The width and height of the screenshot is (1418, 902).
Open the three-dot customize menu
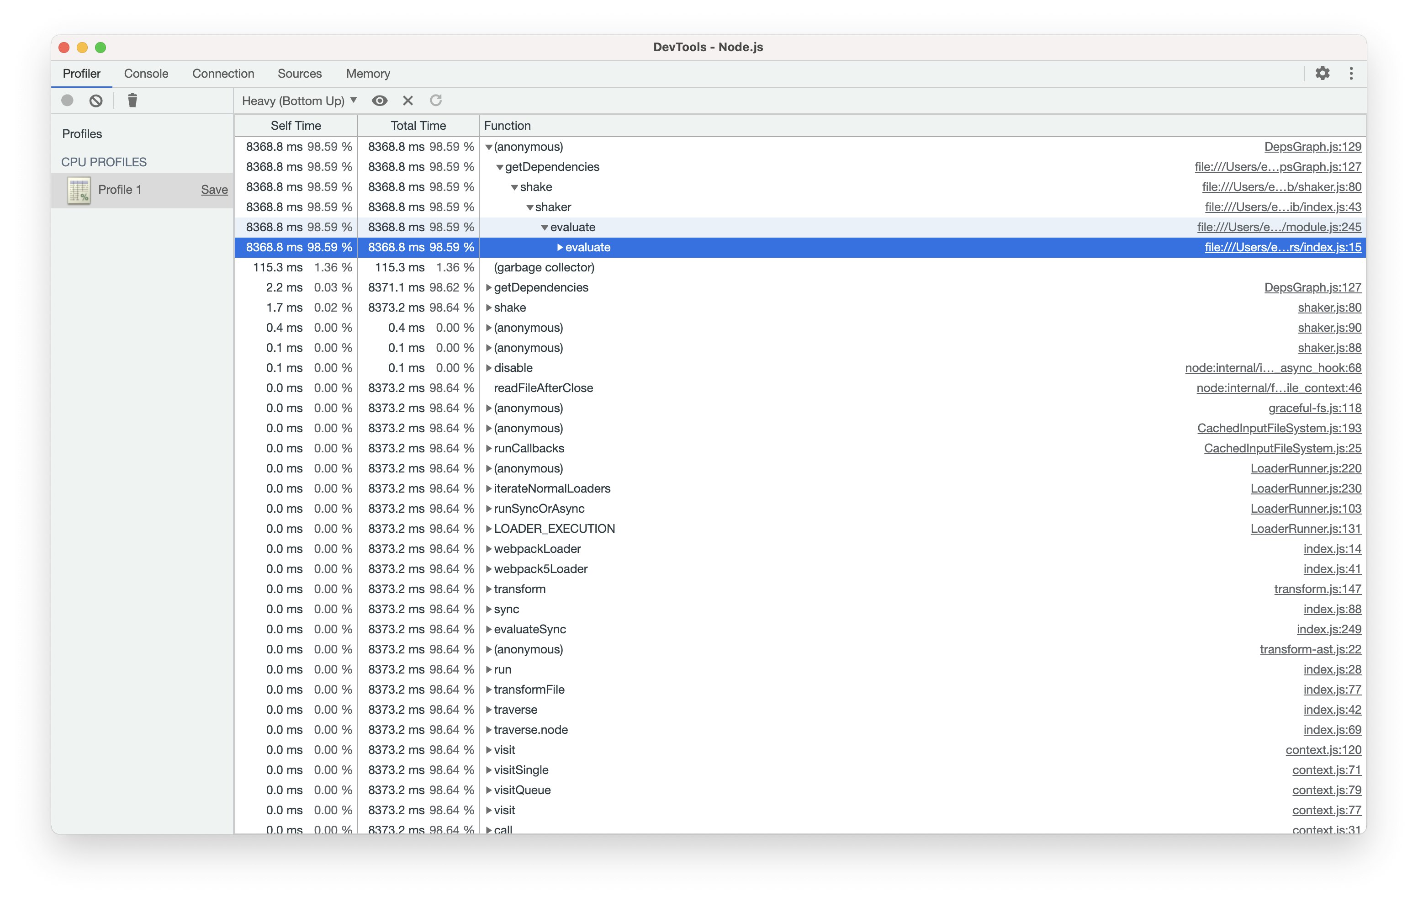click(x=1351, y=73)
